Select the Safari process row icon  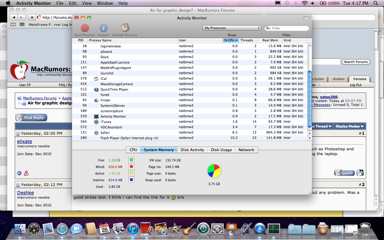click(x=96, y=133)
